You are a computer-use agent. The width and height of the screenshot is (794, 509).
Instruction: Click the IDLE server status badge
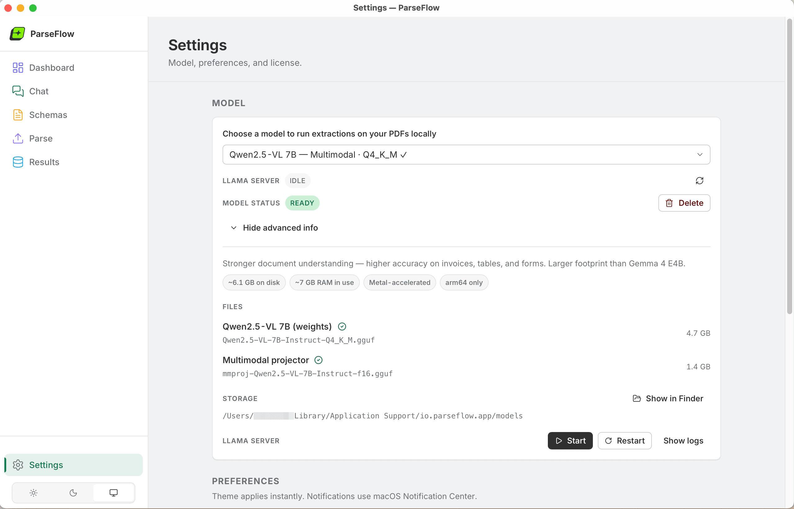point(297,180)
